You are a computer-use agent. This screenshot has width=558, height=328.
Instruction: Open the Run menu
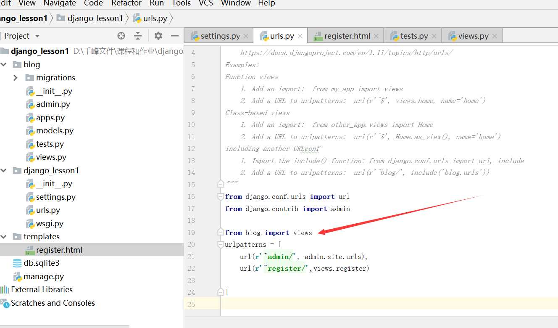[x=157, y=3]
